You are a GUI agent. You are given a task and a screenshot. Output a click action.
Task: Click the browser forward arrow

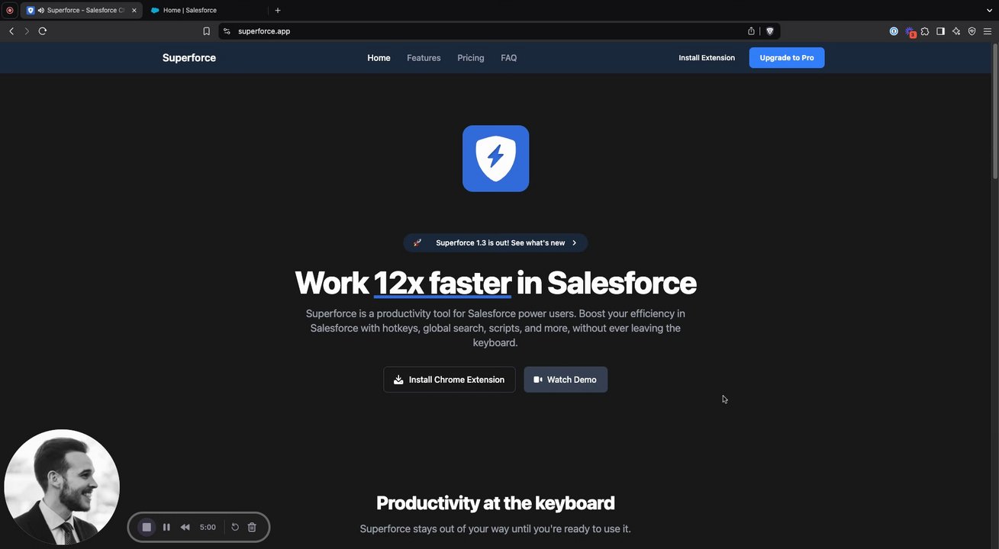(27, 31)
